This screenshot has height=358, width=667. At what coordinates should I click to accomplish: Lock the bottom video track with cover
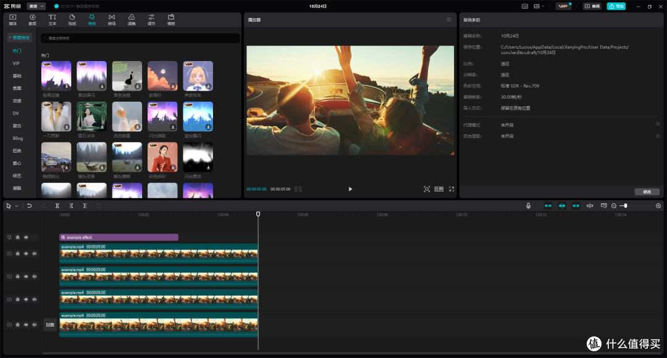pyautogui.click(x=17, y=324)
